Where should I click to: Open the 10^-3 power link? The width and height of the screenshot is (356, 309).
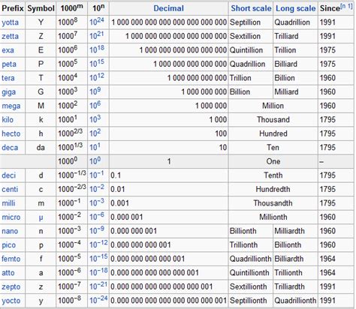[97, 202]
